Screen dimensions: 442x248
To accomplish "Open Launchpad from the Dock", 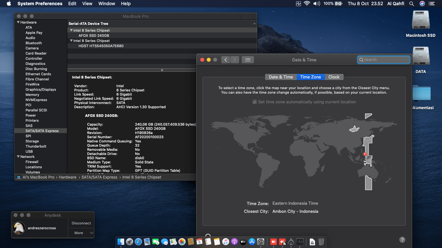I will click(x=129, y=242).
